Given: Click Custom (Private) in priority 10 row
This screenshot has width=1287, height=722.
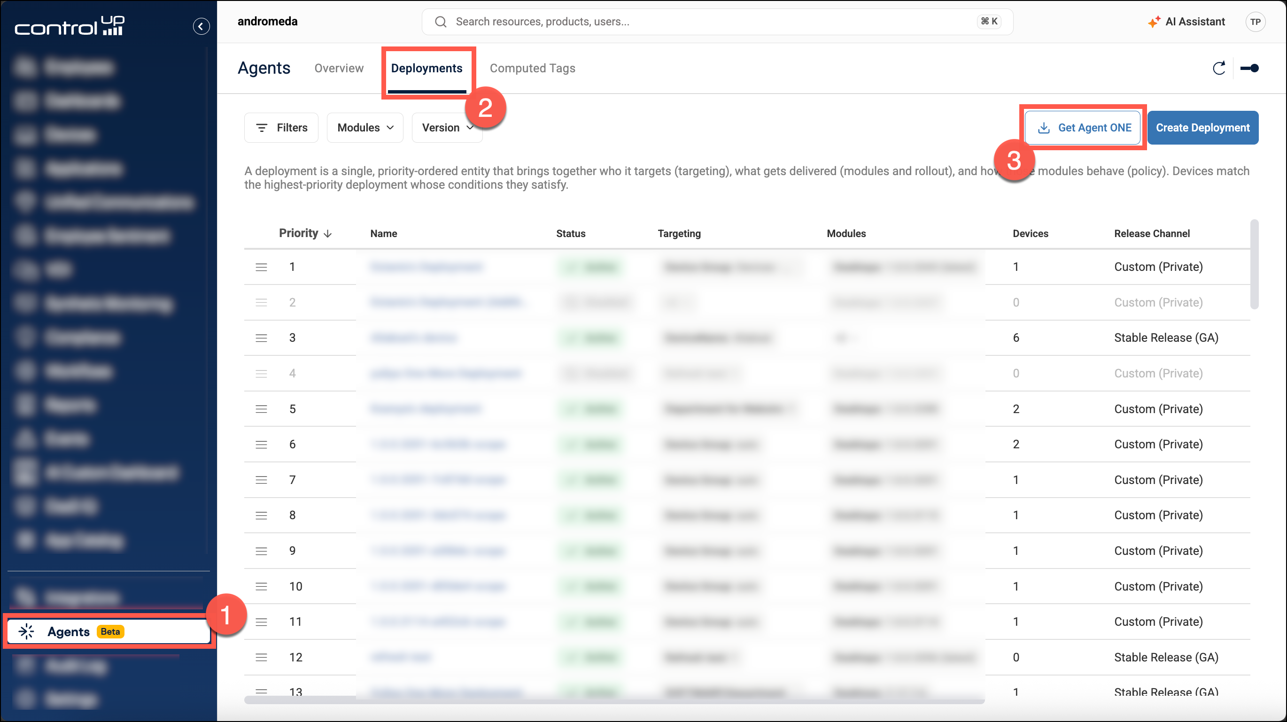Looking at the screenshot, I should point(1158,586).
